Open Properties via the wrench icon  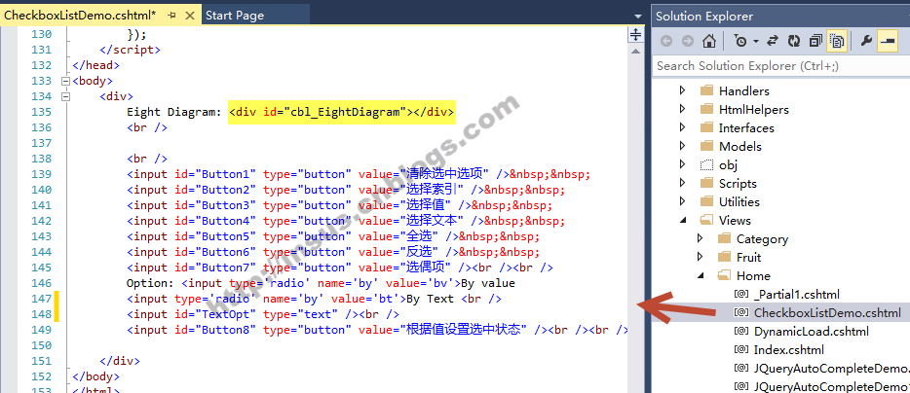866,41
